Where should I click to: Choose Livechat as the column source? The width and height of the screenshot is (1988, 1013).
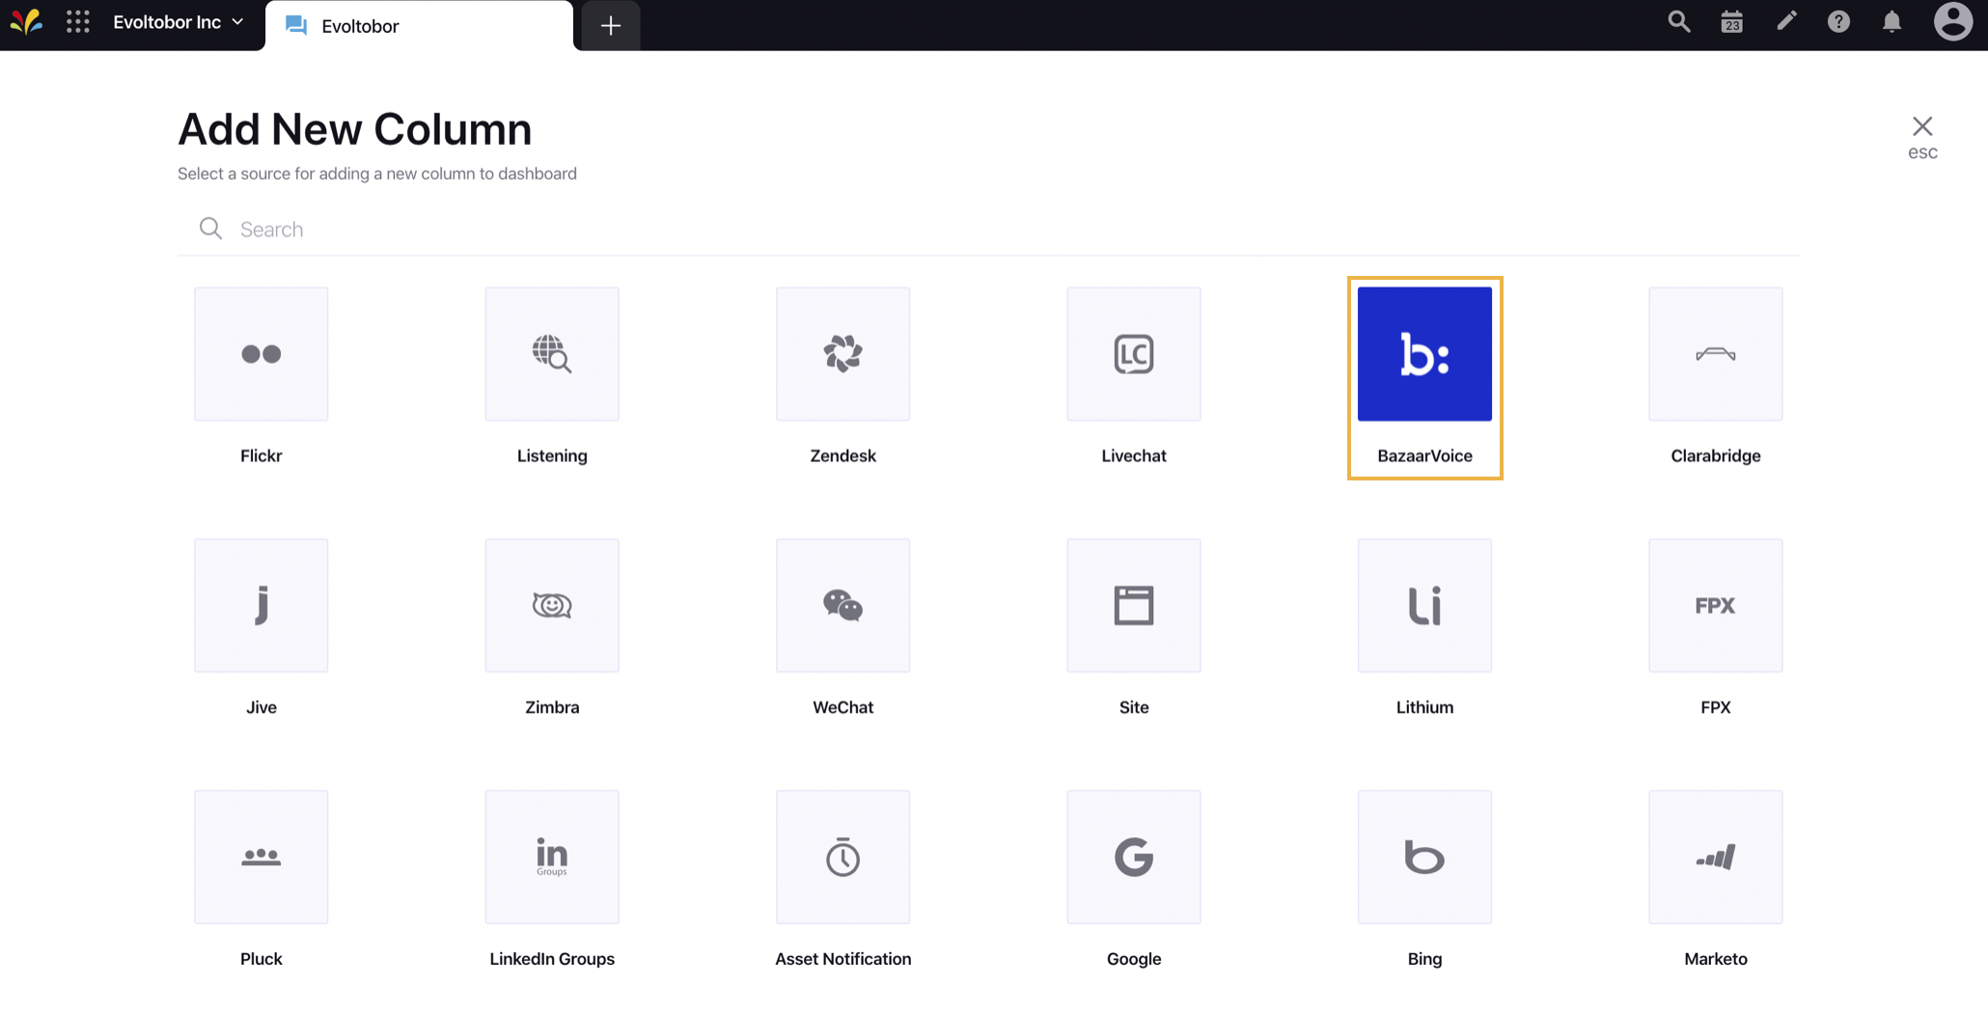[x=1133, y=354]
